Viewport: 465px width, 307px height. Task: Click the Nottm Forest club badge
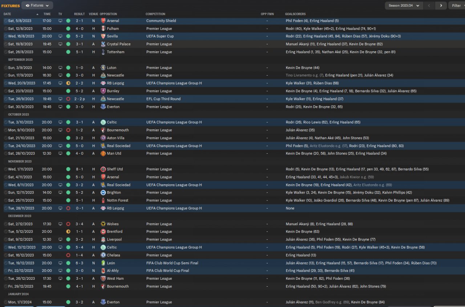pyautogui.click(x=103, y=201)
